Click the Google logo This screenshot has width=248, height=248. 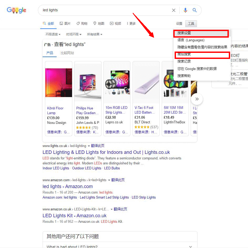click(16, 10)
